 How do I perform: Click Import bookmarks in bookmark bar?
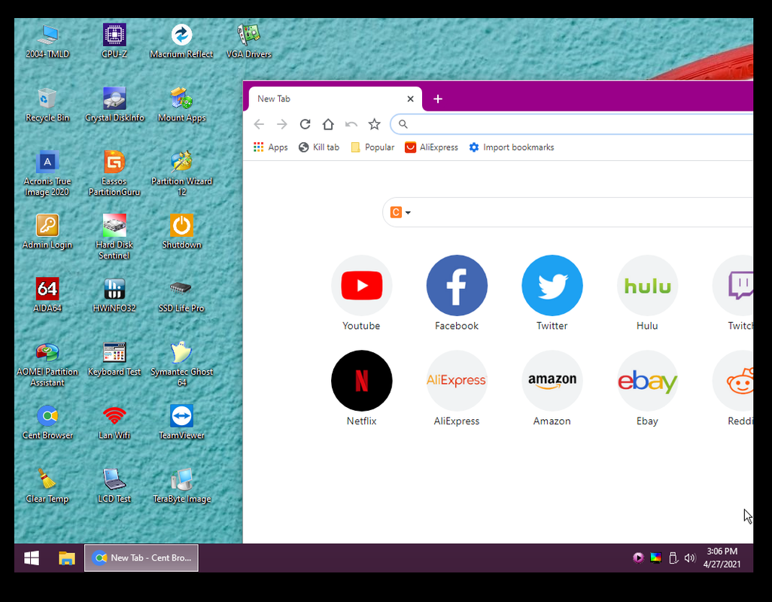point(512,147)
